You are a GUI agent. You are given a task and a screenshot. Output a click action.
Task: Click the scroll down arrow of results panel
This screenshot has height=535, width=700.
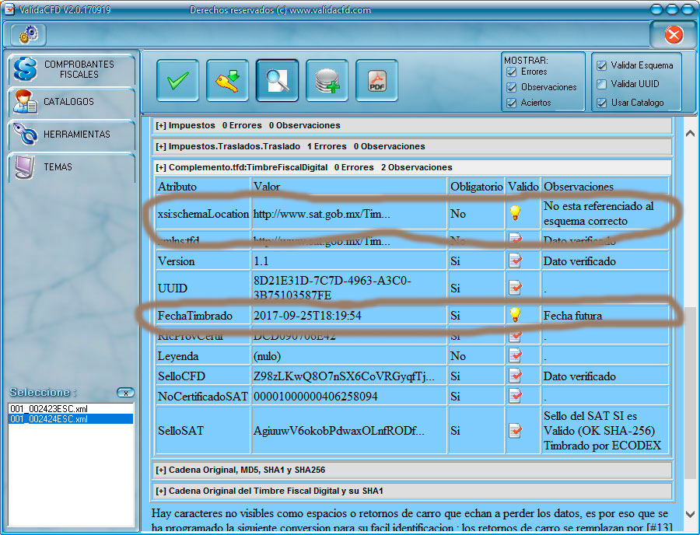pyautogui.click(x=690, y=514)
